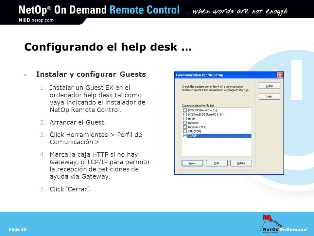The image size is (314, 236).
Task: Delete the selected communication profile
Action: 241,163
